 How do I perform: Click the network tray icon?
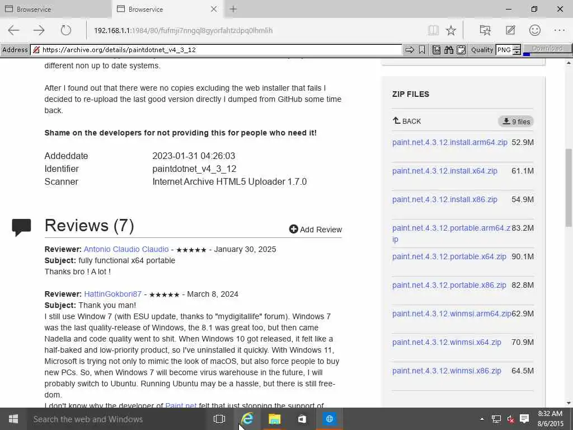[496, 419]
